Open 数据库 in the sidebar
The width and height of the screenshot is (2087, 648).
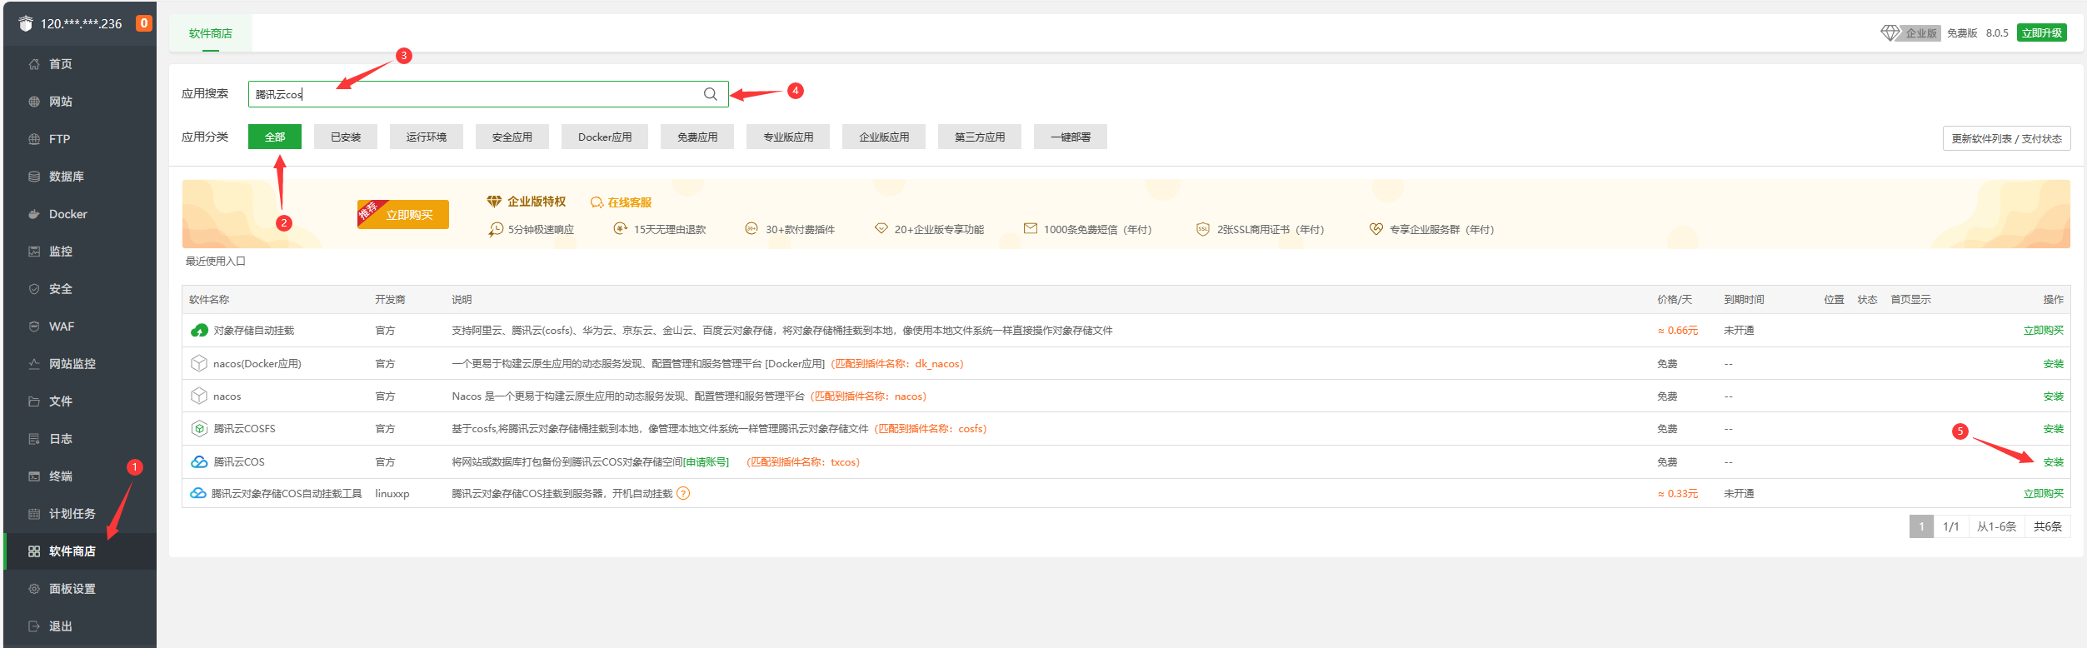80,177
